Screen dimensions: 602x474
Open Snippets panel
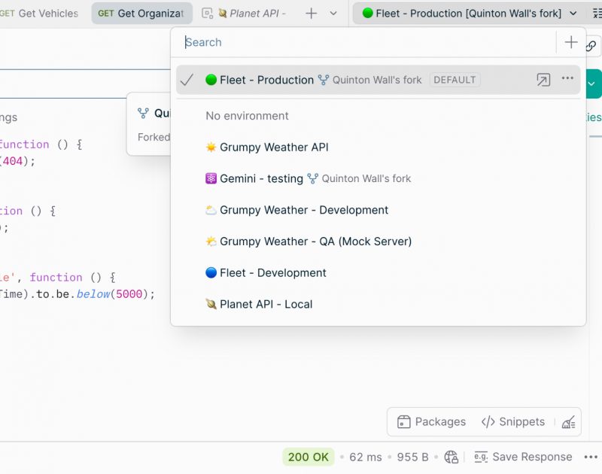click(x=513, y=422)
